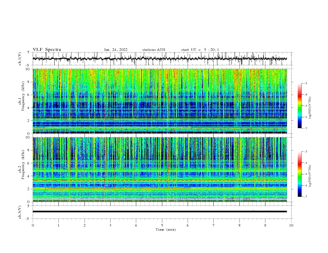The height and width of the screenshot is (253, 328).
Task: Click time axis tick label '0'
Action: 33,225
